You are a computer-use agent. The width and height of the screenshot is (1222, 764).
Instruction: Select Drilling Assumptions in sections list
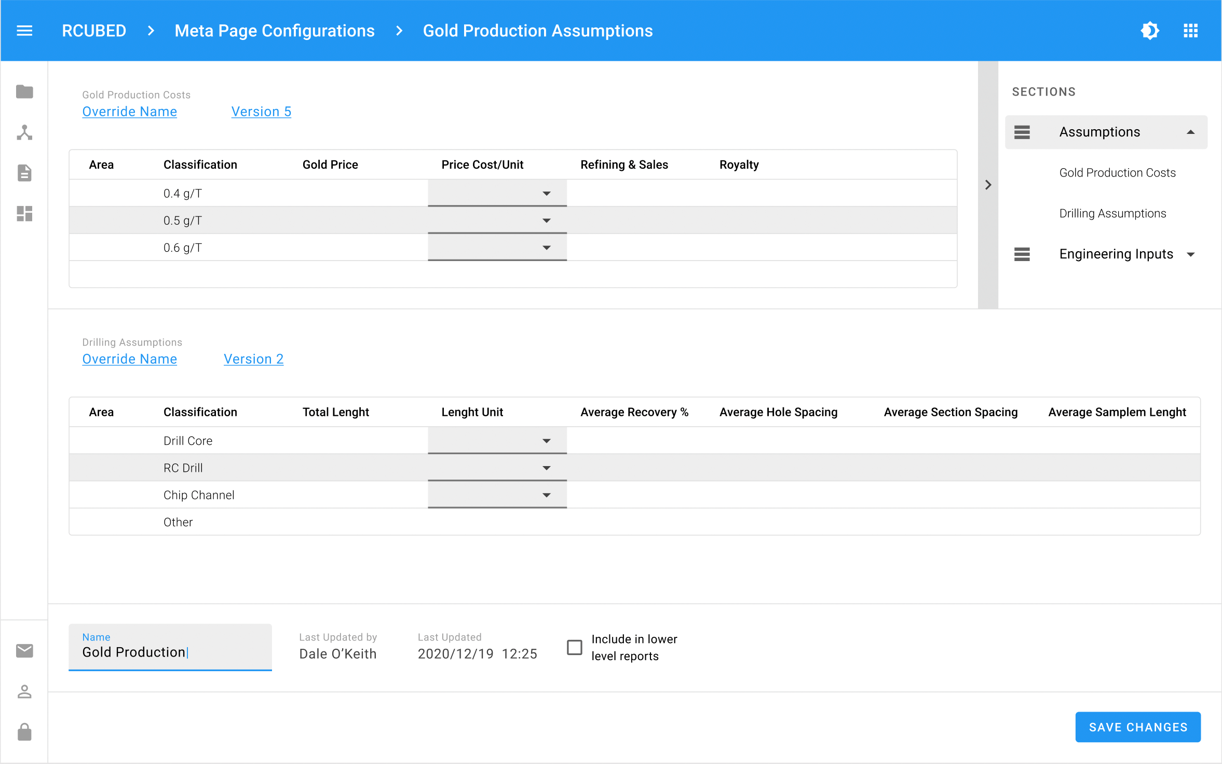(x=1112, y=213)
